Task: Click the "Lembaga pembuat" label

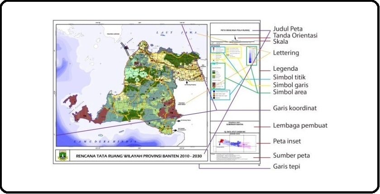Action: [x=296, y=126]
